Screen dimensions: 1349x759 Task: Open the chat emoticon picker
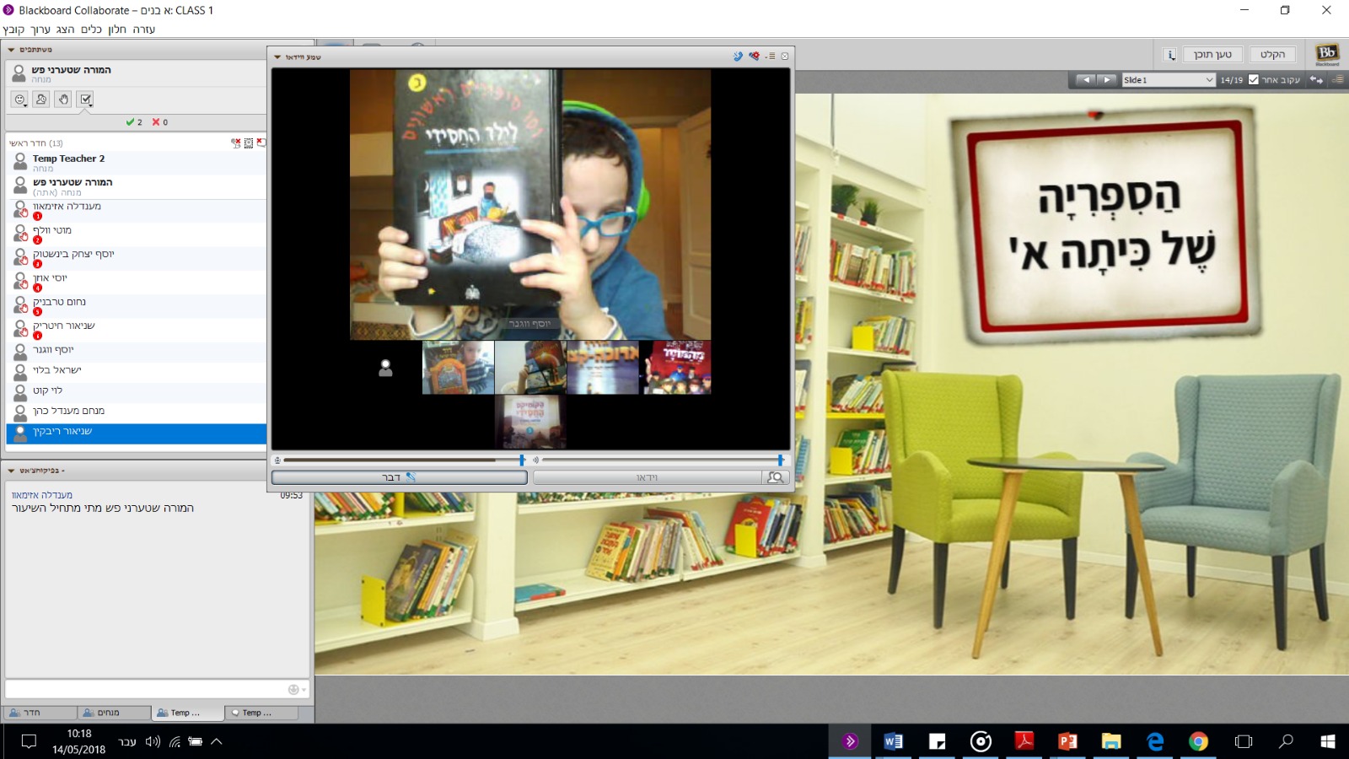pos(296,689)
